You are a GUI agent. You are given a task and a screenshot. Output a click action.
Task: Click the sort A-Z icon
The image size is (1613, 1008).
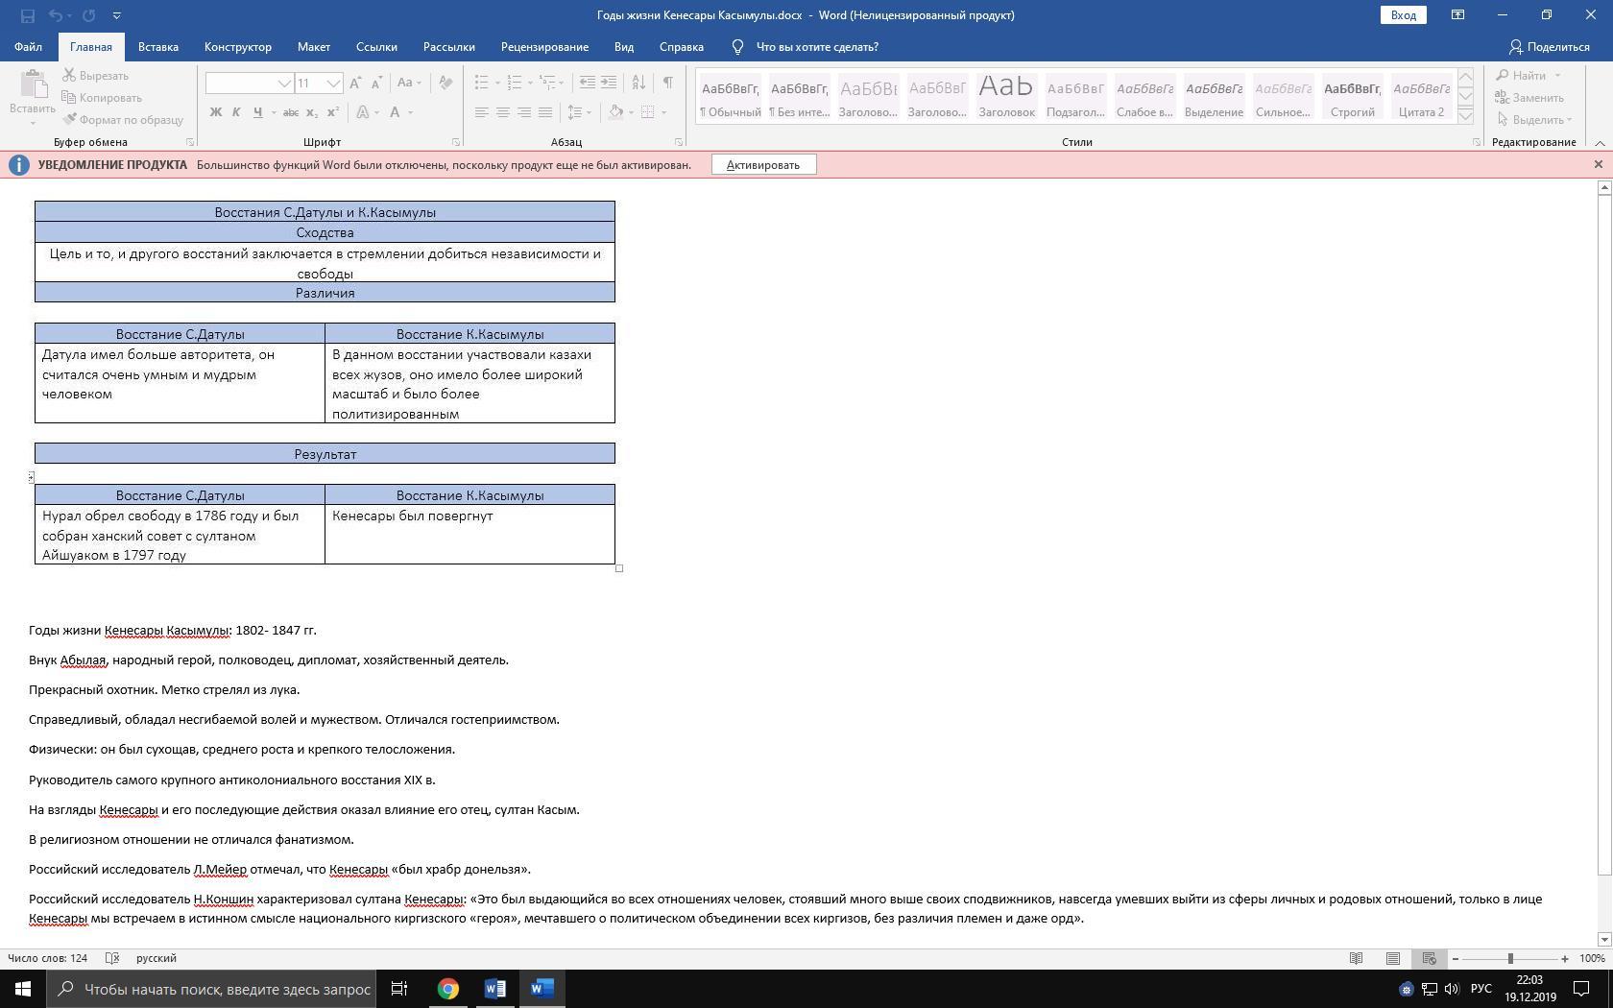click(x=640, y=83)
